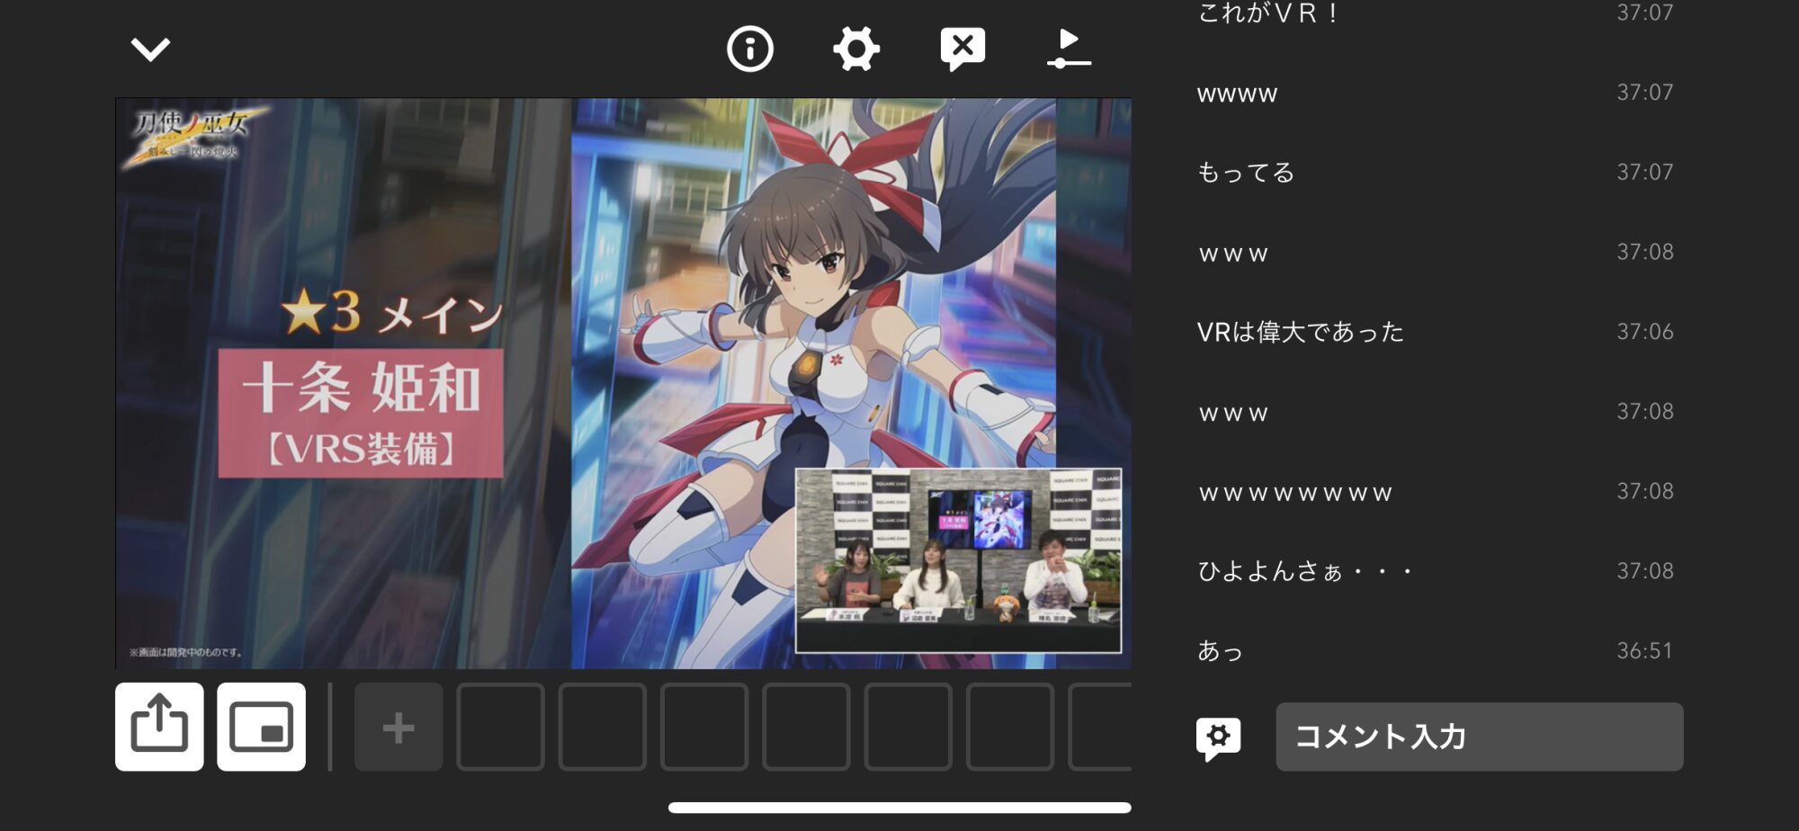
Task: Select the second empty slot after the plus button
Action: (602, 727)
